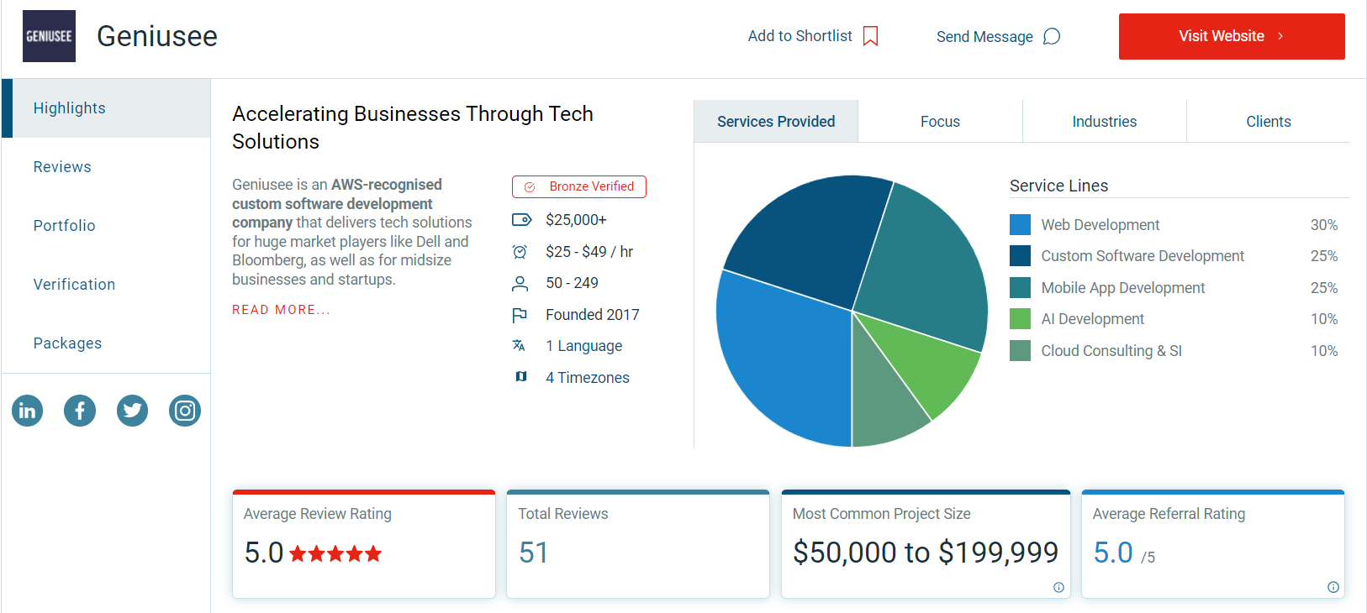Click the Send Message link

point(999,36)
